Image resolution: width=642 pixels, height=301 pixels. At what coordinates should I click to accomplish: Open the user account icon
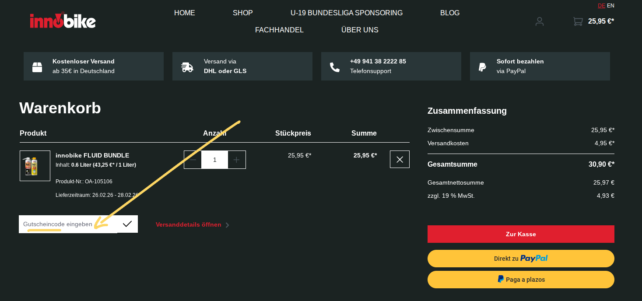tap(539, 21)
